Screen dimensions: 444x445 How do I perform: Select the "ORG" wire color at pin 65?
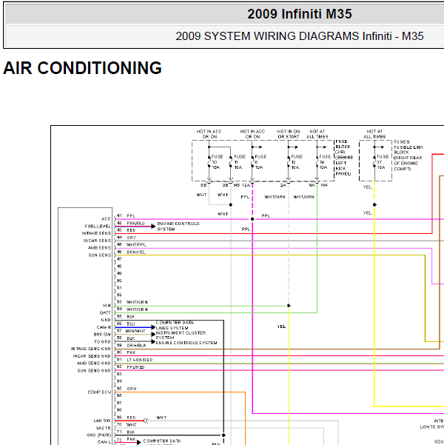pyautogui.click(x=132, y=389)
